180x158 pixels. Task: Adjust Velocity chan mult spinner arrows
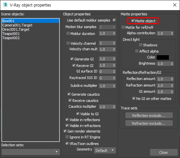114,49
